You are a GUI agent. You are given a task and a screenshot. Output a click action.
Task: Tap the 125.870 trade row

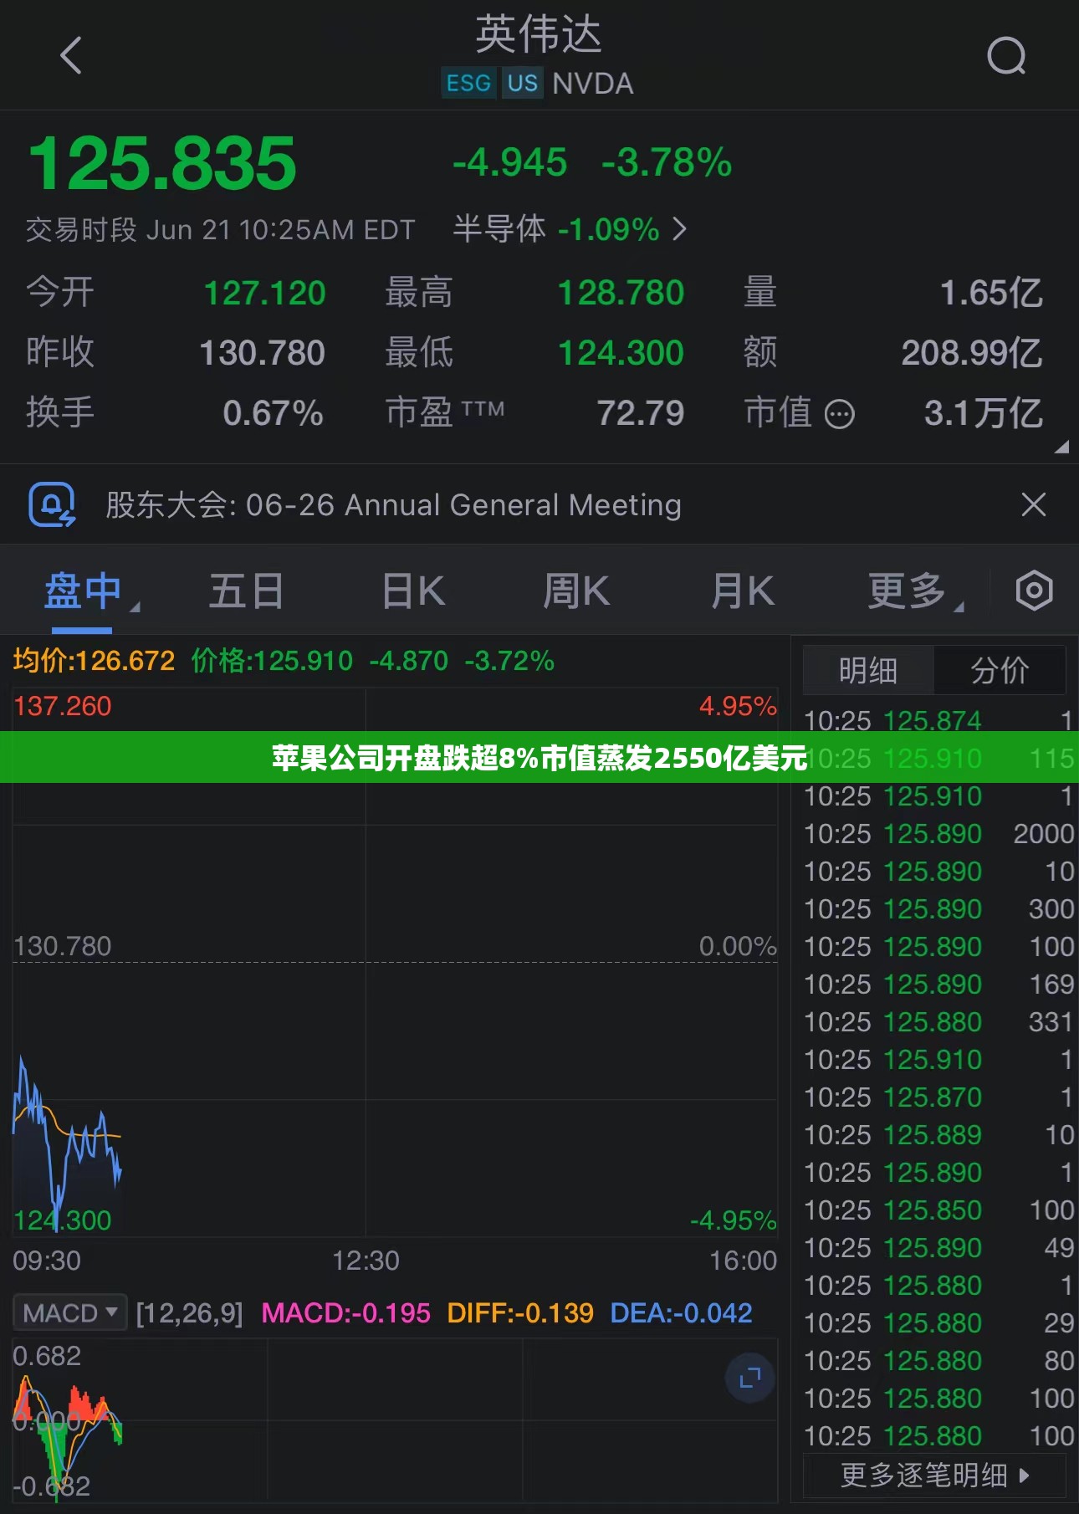tap(938, 1097)
